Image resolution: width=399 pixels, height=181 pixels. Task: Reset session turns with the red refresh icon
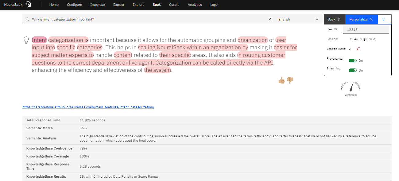click(x=358, y=49)
